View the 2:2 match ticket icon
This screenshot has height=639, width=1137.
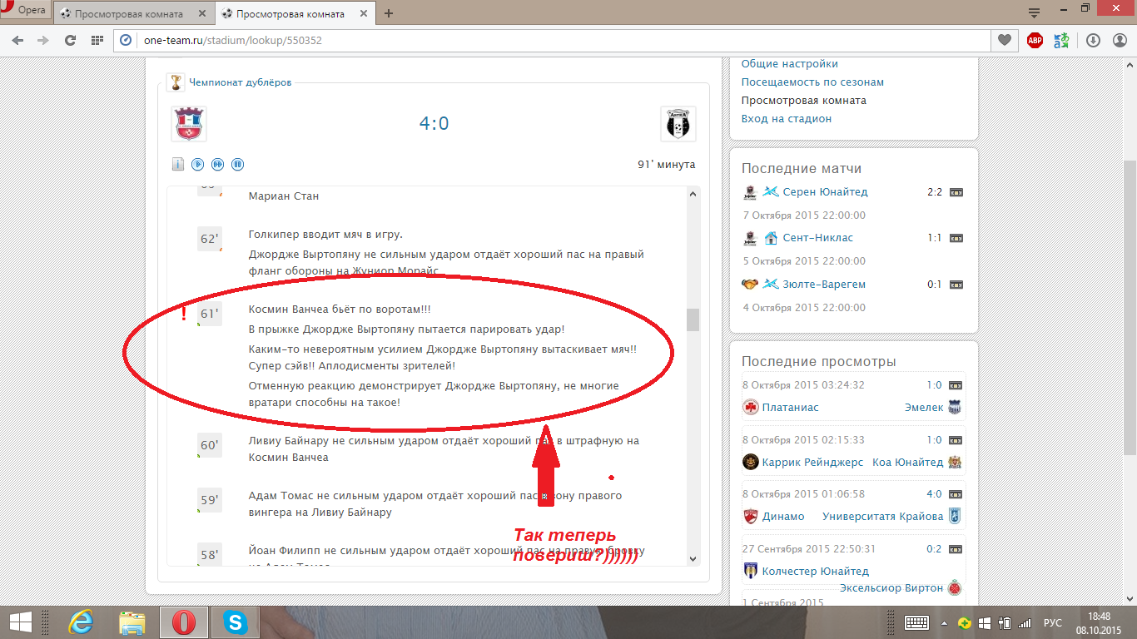pos(956,192)
